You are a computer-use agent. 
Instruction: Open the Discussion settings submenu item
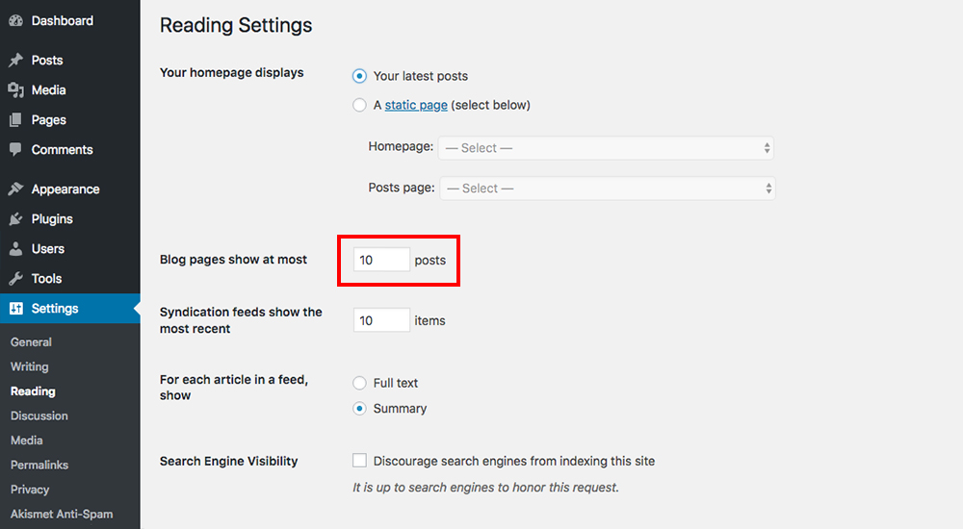tap(39, 416)
